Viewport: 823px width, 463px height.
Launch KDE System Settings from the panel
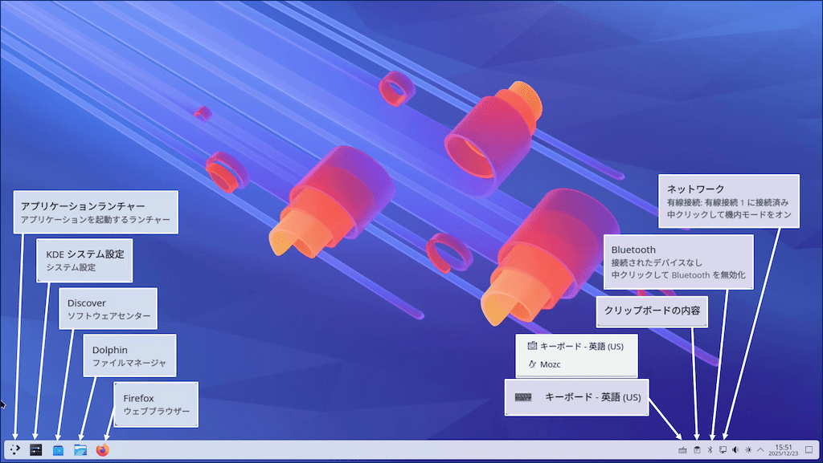point(35,450)
